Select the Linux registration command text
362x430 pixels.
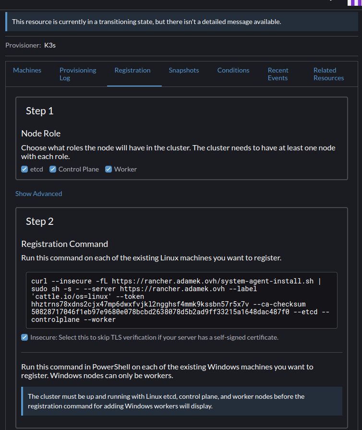pyautogui.click(x=180, y=300)
